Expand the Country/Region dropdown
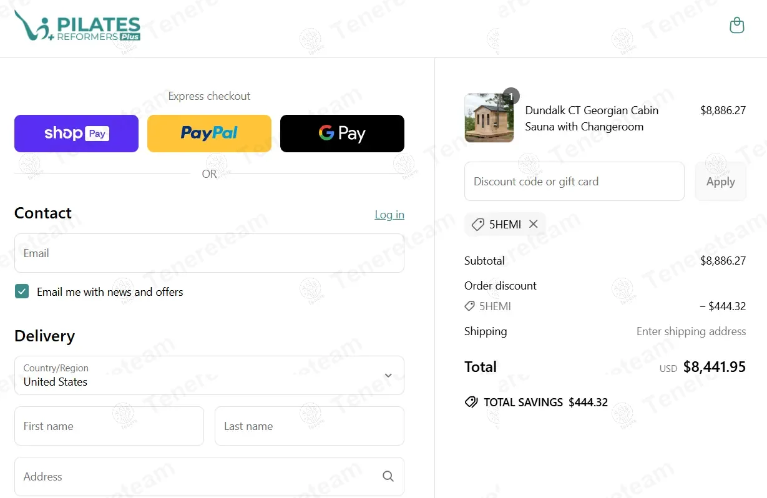The image size is (767, 498). pyautogui.click(x=209, y=375)
